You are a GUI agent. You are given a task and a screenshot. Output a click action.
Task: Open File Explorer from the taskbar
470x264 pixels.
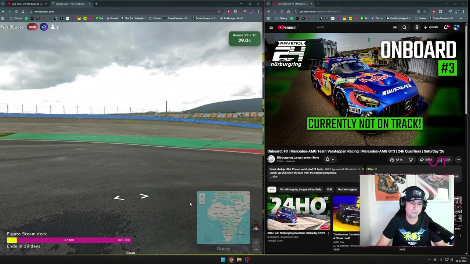pyautogui.click(x=239, y=260)
